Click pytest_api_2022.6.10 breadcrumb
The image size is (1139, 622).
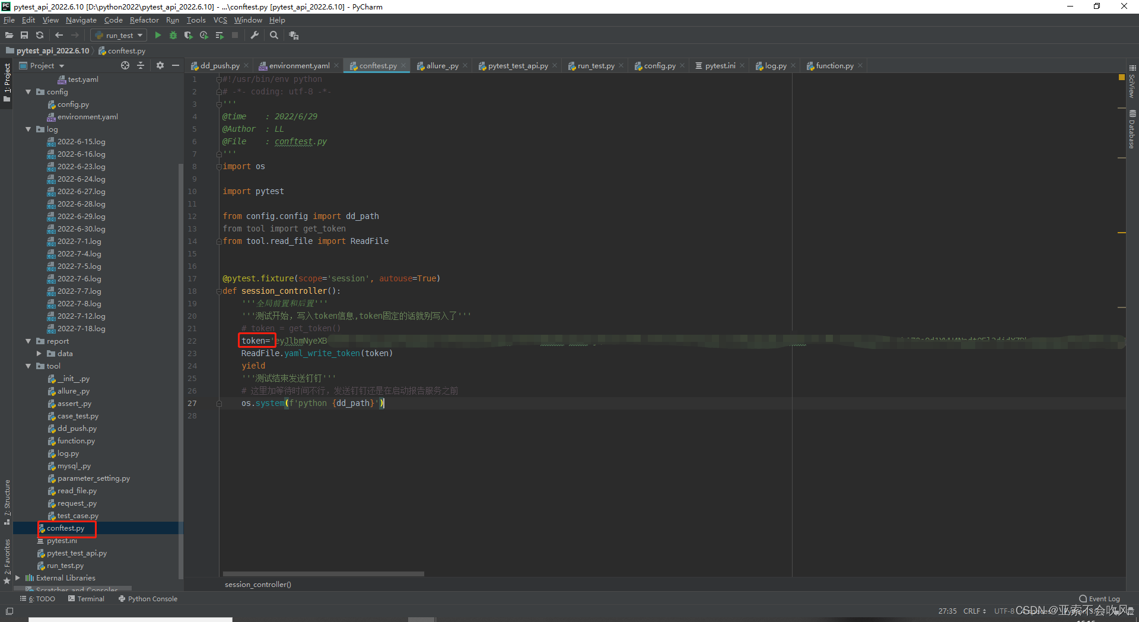(x=47, y=51)
